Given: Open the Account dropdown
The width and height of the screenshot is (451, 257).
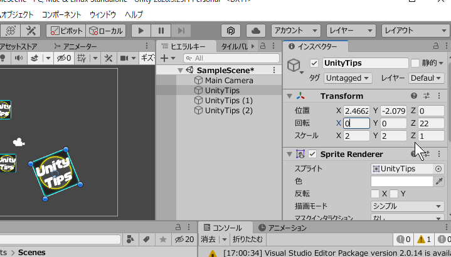Looking at the screenshot, I should click(x=296, y=31).
